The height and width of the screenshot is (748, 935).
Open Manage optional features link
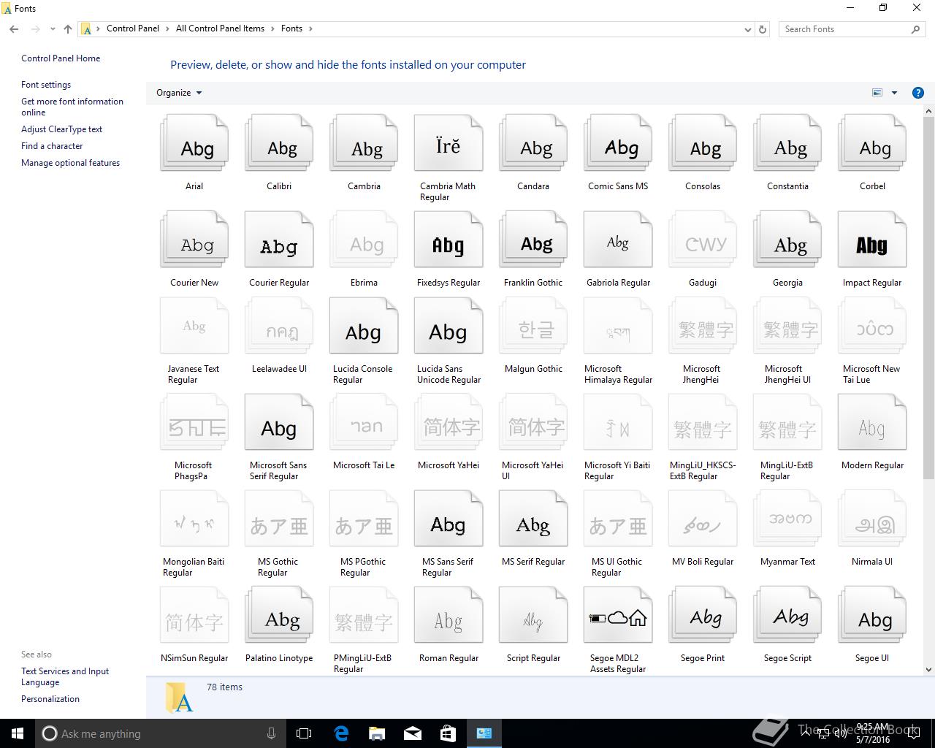tap(70, 163)
